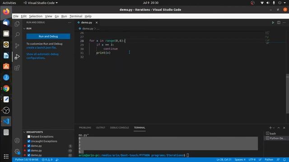Click the Run and Debug button

click(48, 36)
